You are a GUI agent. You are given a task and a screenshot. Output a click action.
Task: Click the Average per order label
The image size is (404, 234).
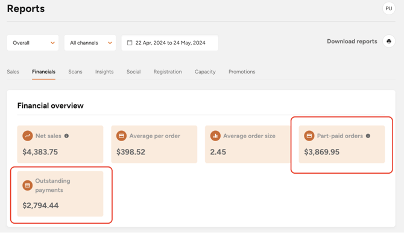[154, 136]
